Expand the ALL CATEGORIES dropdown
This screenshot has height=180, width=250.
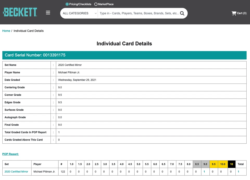[x=79, y=13]
